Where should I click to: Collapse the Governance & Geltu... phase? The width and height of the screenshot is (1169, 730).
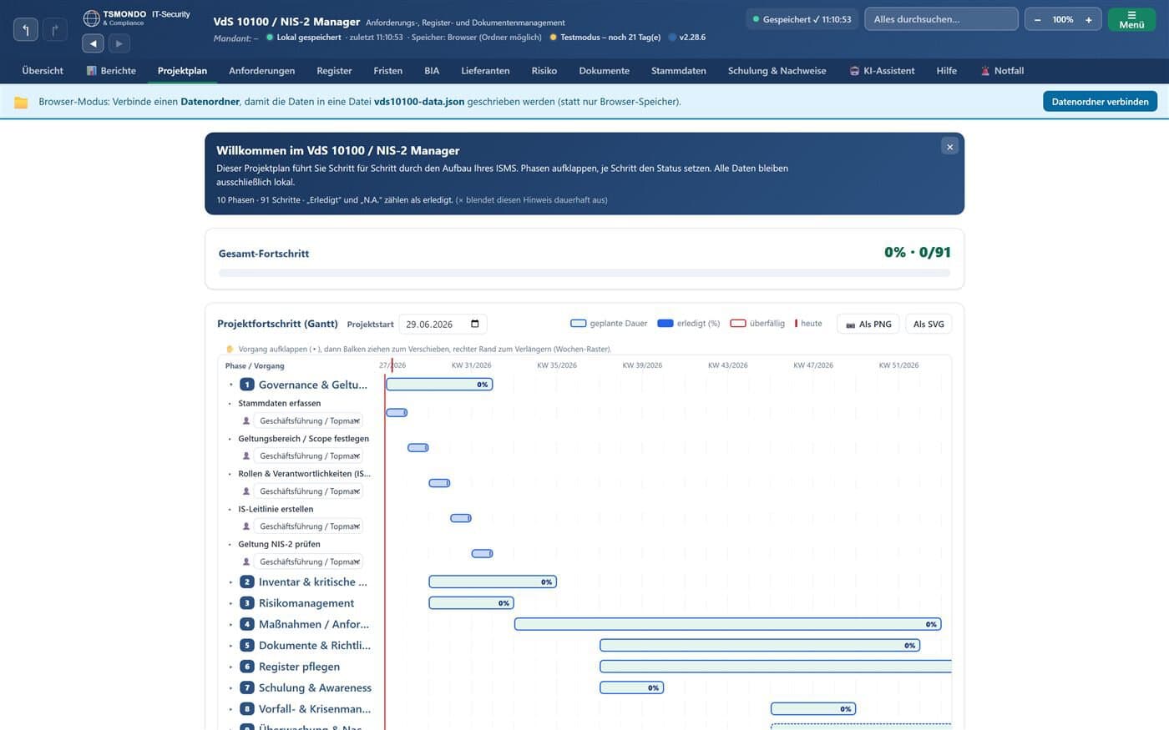point(231,385)
